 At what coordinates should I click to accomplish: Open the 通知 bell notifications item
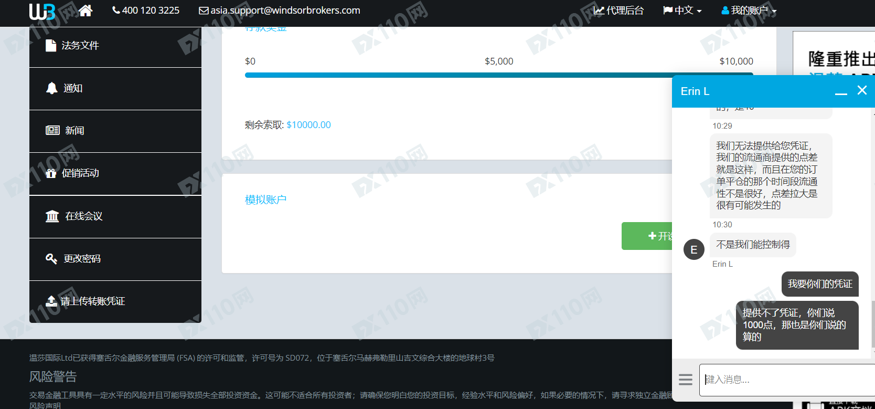click(x=115, y=88)
